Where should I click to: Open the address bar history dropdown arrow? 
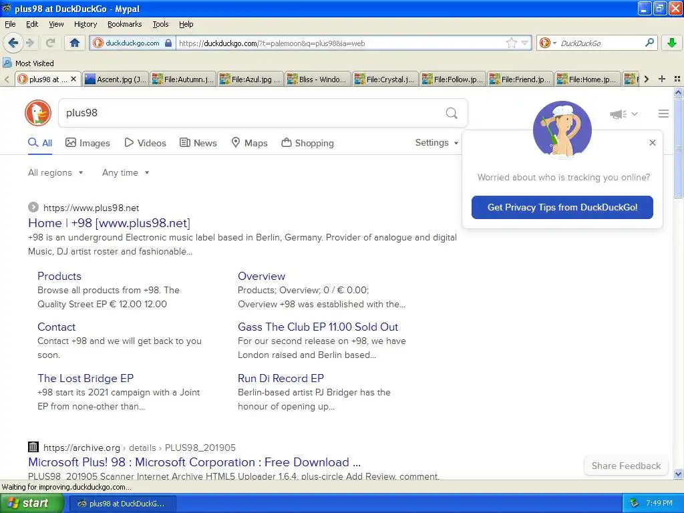point(525,43)
